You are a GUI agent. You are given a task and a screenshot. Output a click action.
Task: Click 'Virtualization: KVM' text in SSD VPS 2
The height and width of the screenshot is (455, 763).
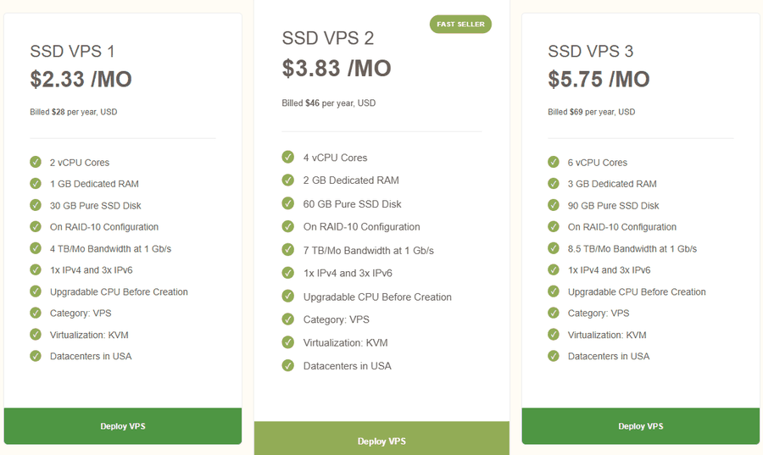346,342
